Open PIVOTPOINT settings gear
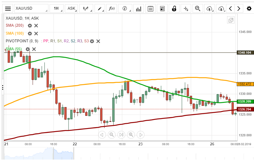 [x=92, y=41]
